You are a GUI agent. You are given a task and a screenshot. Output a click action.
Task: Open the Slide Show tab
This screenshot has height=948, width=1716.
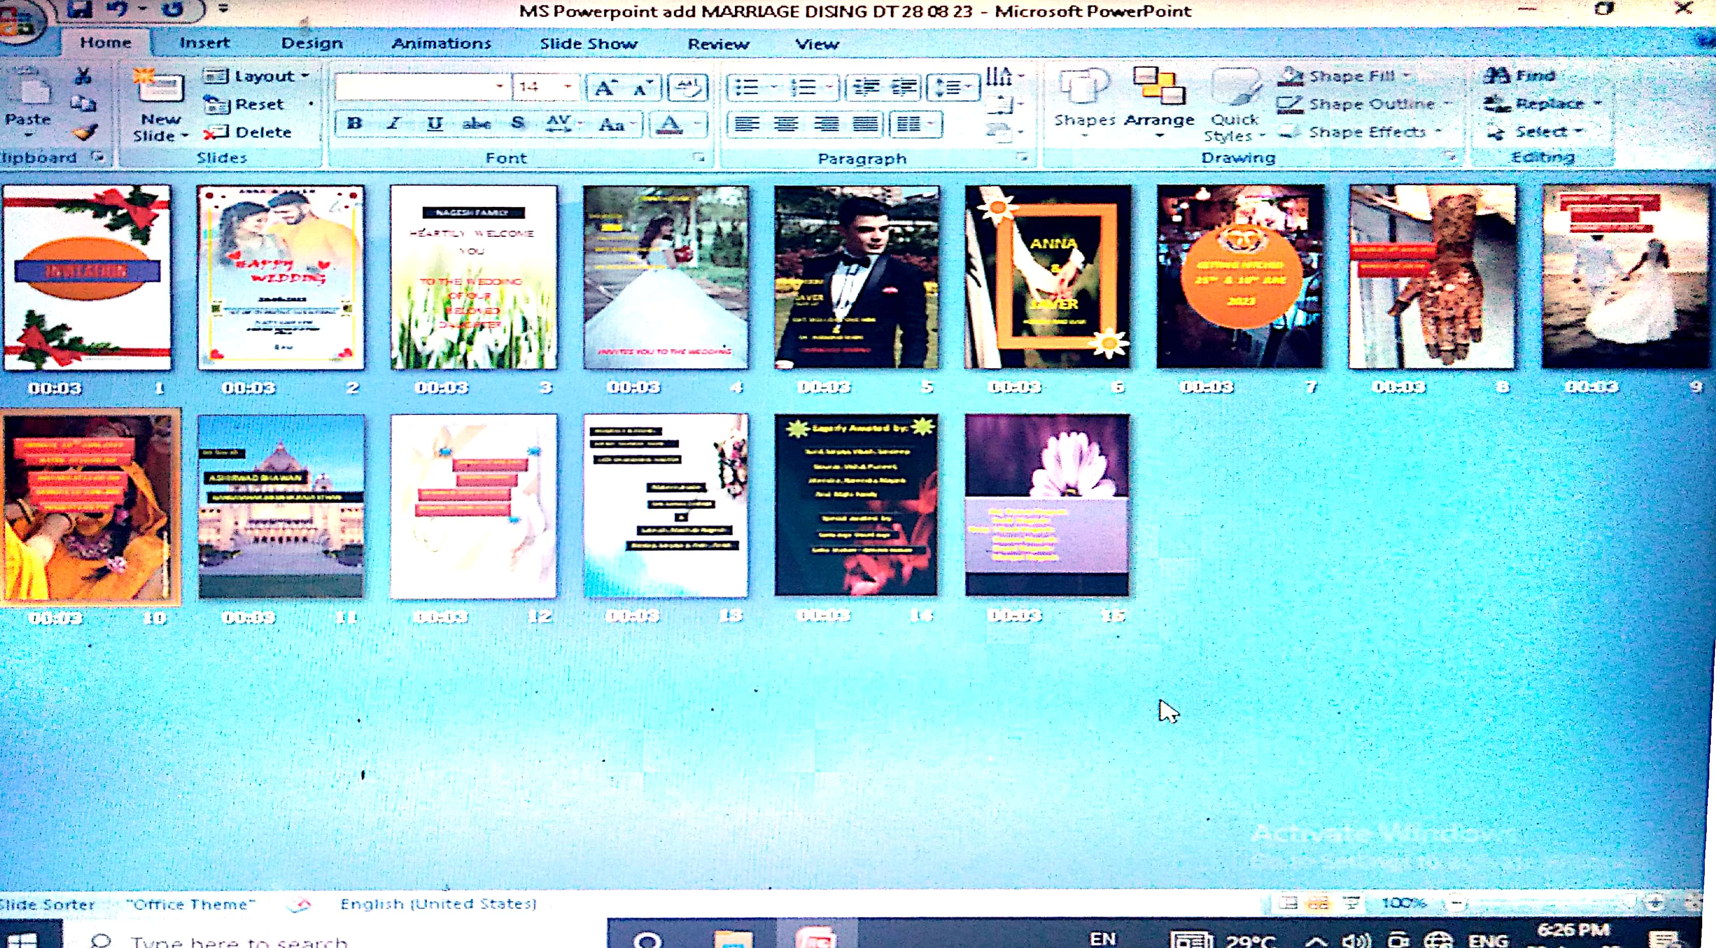click(588, 44)
